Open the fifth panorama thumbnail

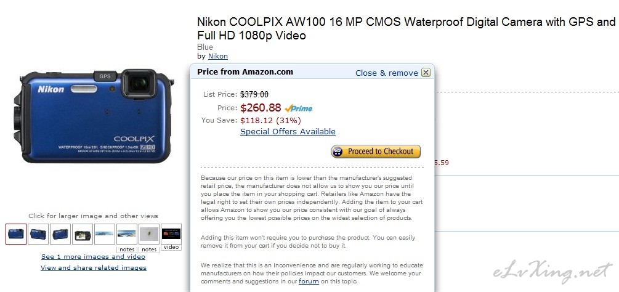pos(105,234)
